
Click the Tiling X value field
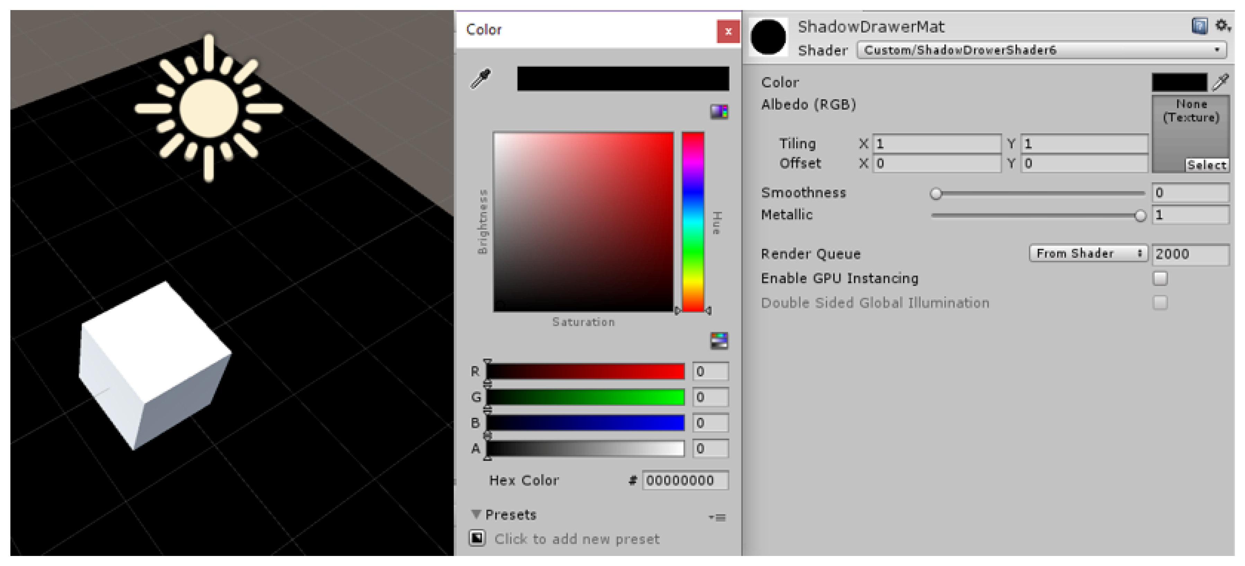pos(937,143)
